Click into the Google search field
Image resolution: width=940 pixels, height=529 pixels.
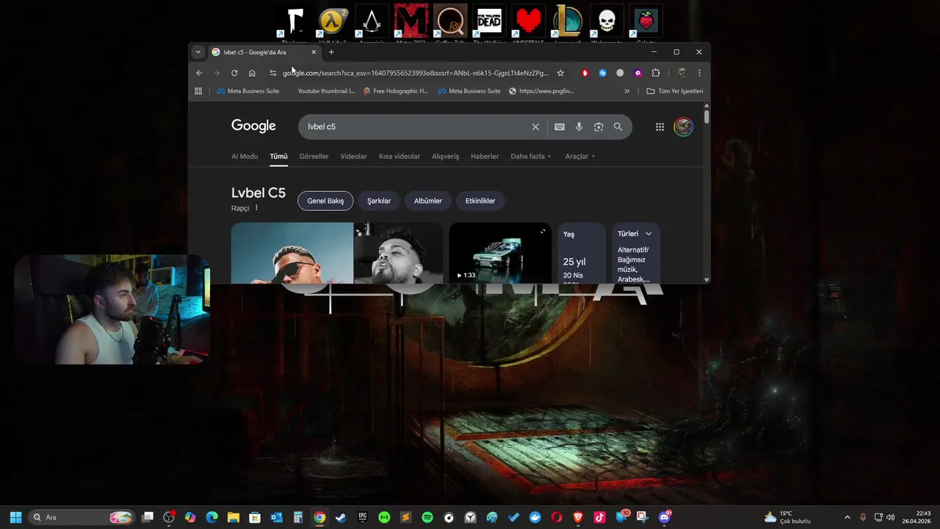[415, 126]
